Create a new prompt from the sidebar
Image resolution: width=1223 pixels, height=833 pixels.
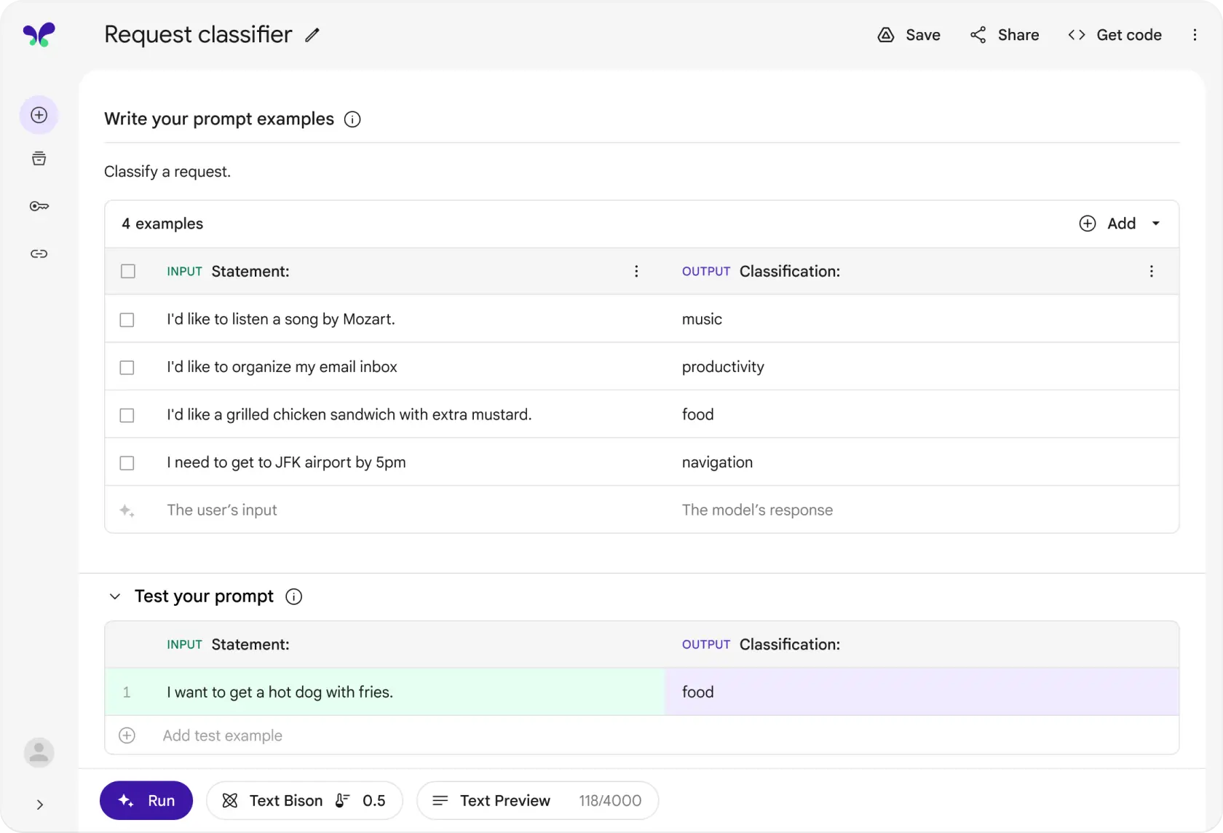[x=39, y=114]
